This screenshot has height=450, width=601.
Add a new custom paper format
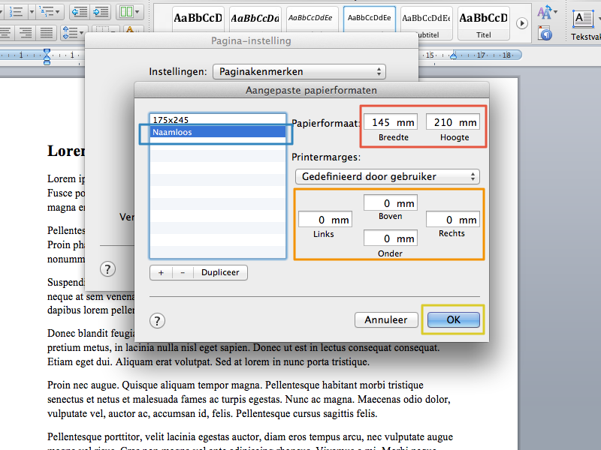click(161, 272)
